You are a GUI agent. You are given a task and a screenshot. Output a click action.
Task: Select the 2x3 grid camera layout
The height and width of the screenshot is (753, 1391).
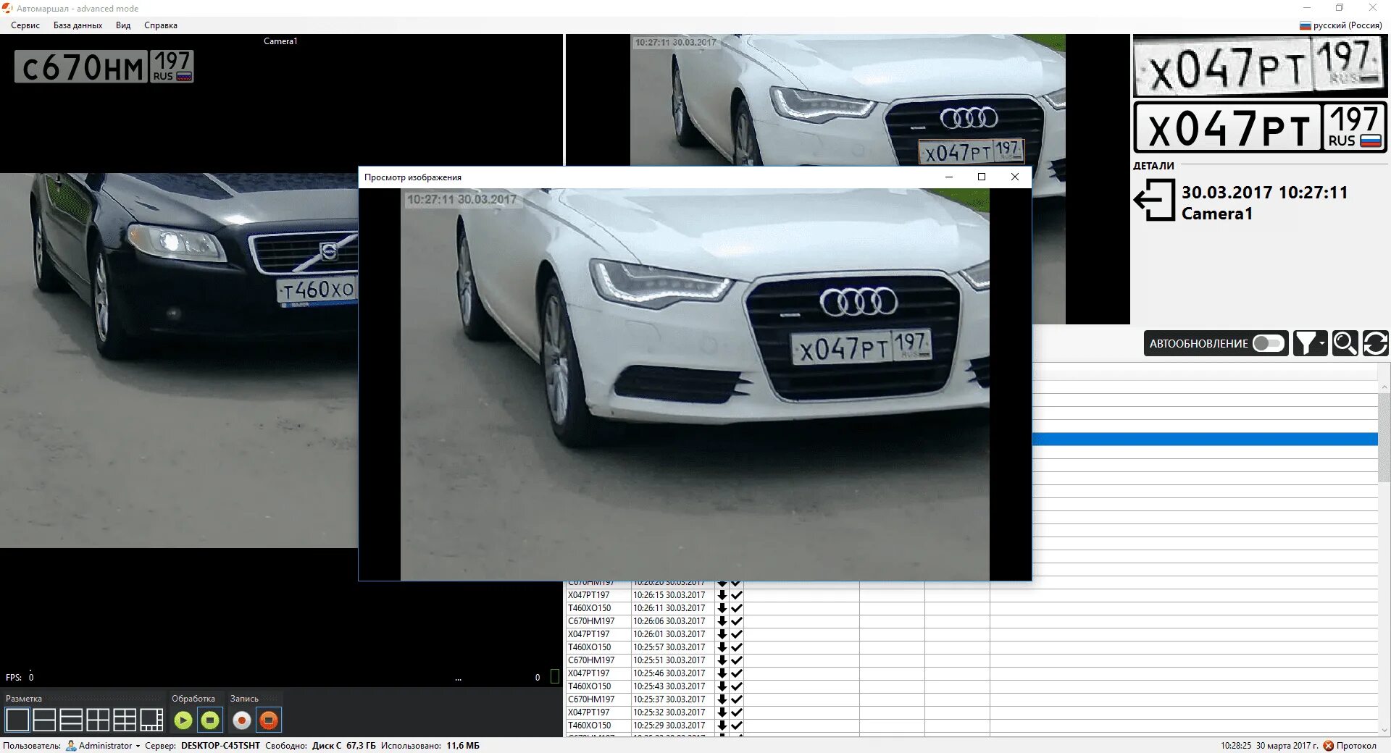[125, 720]
